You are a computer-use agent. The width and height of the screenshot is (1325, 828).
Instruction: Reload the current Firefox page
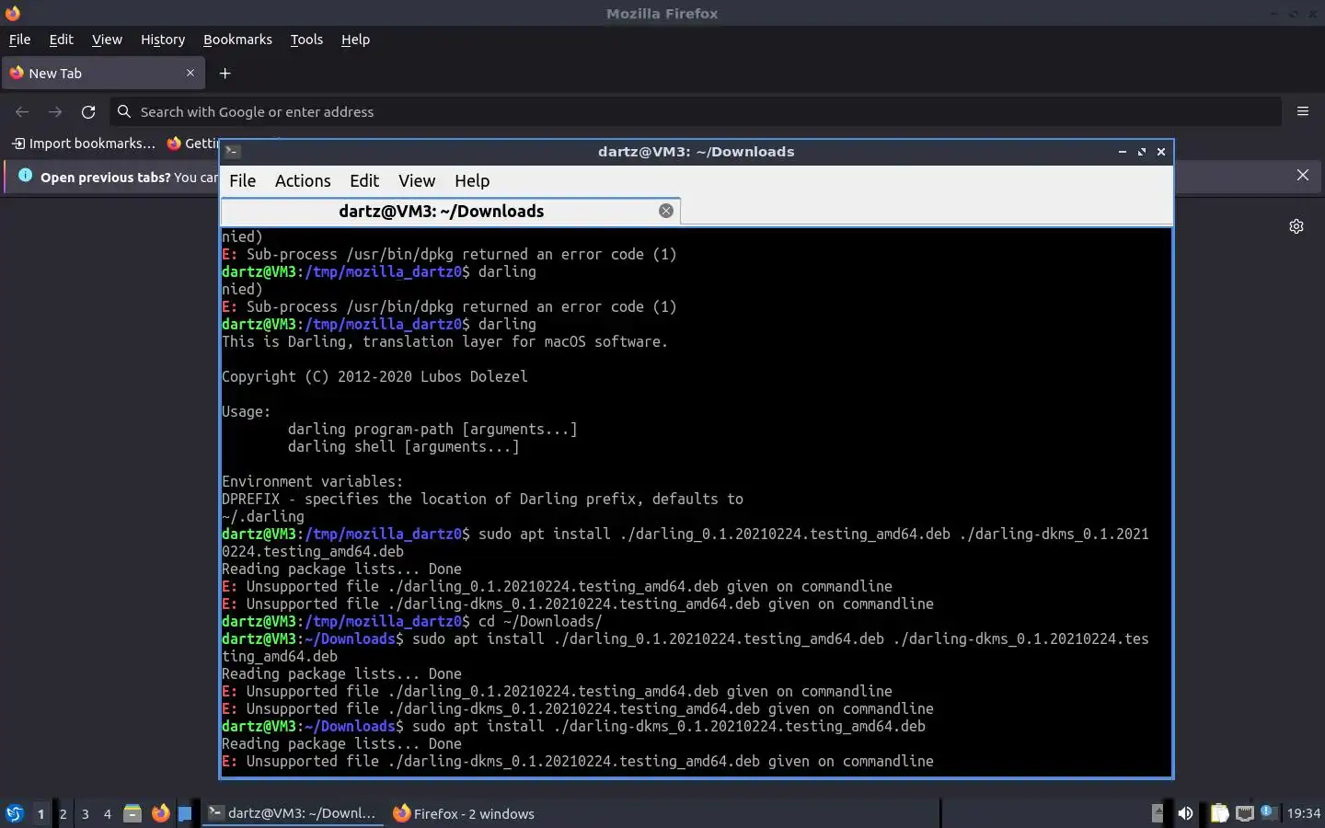click(88, 112)
